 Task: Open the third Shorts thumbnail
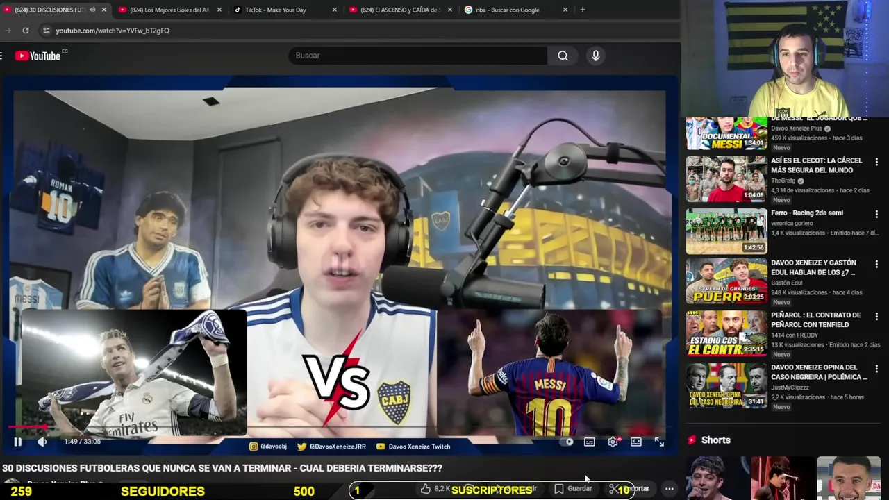click(x=849, y=478)
